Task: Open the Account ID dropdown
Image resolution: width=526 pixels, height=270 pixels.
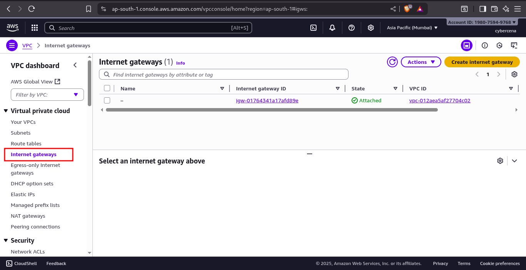Action: click(482, 22)
